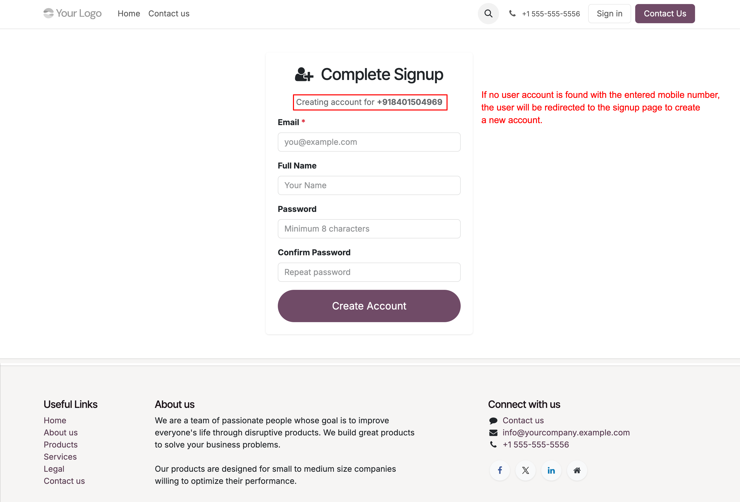Click the phone icon in header
This screenshot has width=740, height=502.
tap(512, 13)
